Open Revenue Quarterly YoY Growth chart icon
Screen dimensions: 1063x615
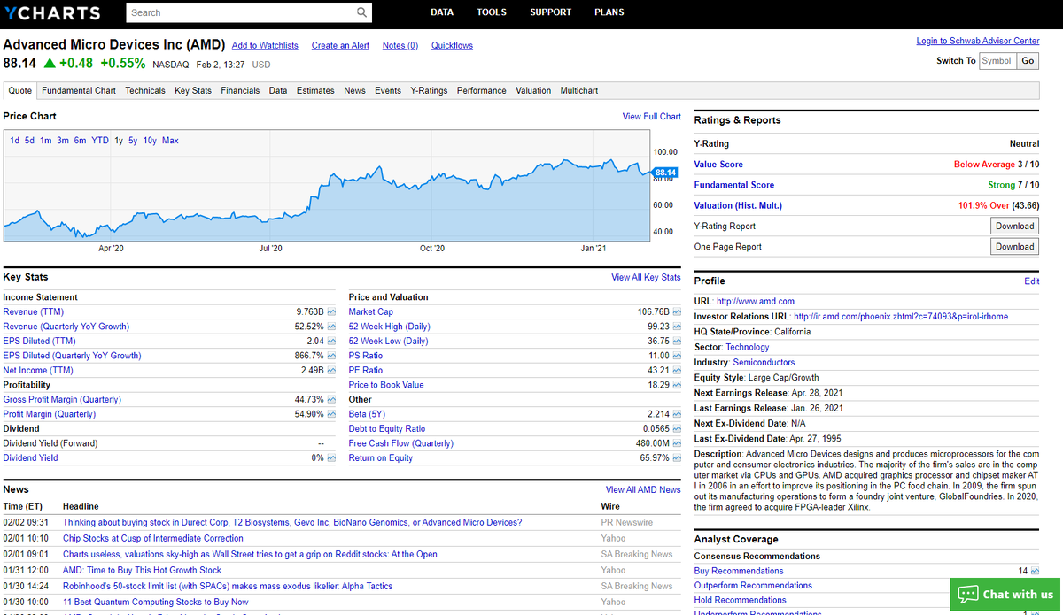[x=331, y=327]
